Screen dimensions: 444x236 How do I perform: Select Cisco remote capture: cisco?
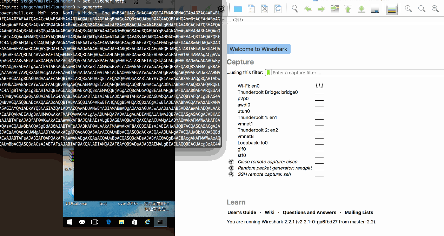tap(267, 162)
